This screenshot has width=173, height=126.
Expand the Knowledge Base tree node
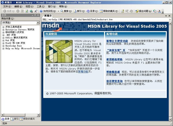3,46
